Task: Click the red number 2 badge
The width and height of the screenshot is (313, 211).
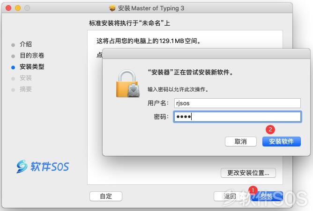Action: 270,130
